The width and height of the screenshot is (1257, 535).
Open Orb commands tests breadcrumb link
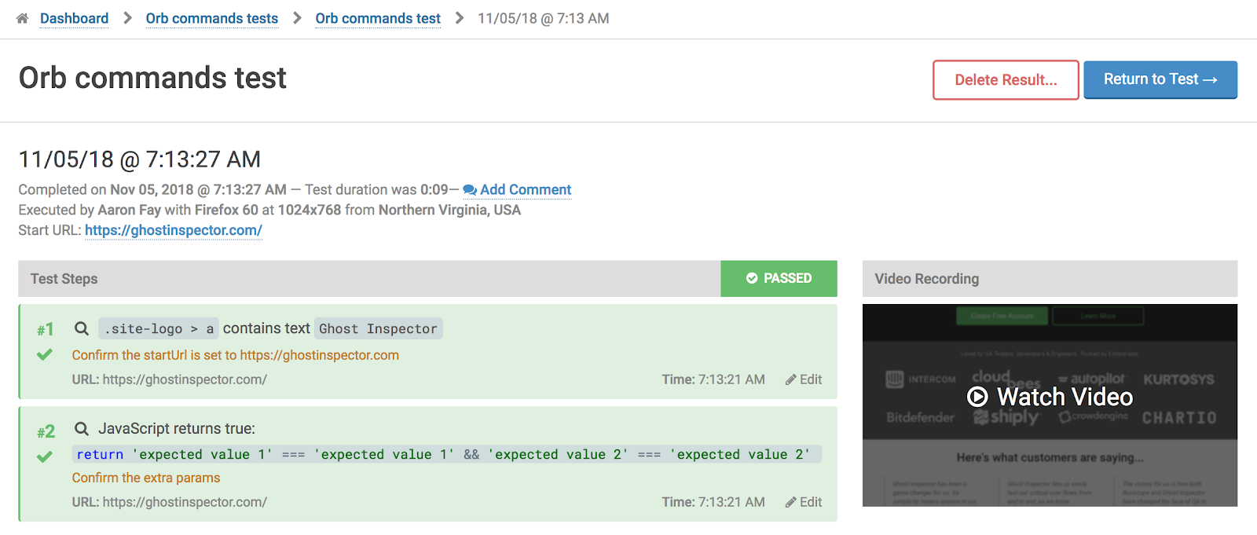click(x=211, y=18)
